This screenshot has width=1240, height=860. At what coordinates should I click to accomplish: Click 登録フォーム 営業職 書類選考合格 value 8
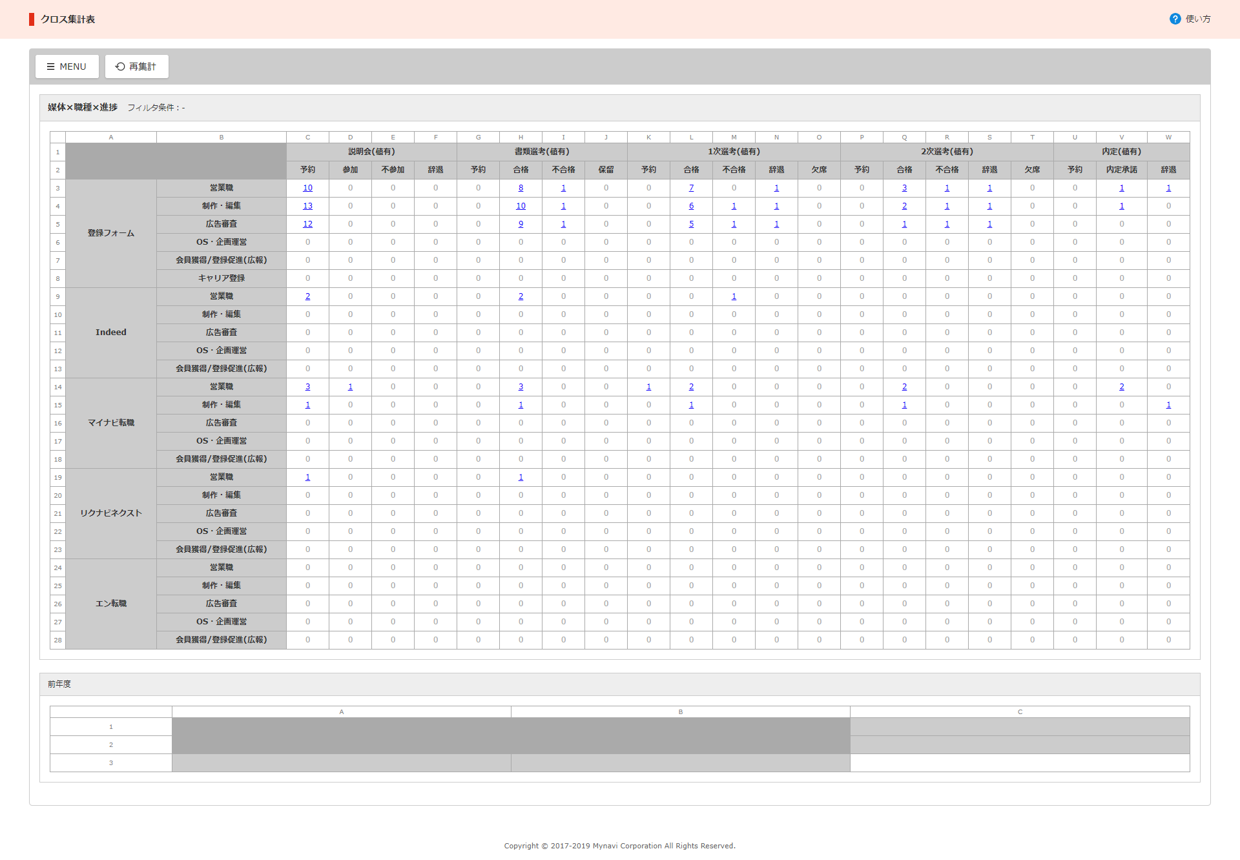pos(521,188)
